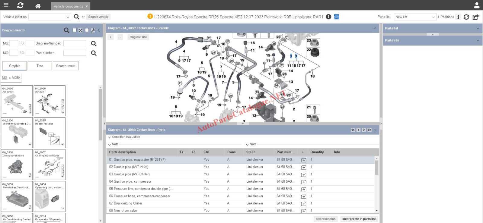Toggle fullscreen icon in Diagram search
The width and height of the screenshot is (483, 223).
(81, 30)
